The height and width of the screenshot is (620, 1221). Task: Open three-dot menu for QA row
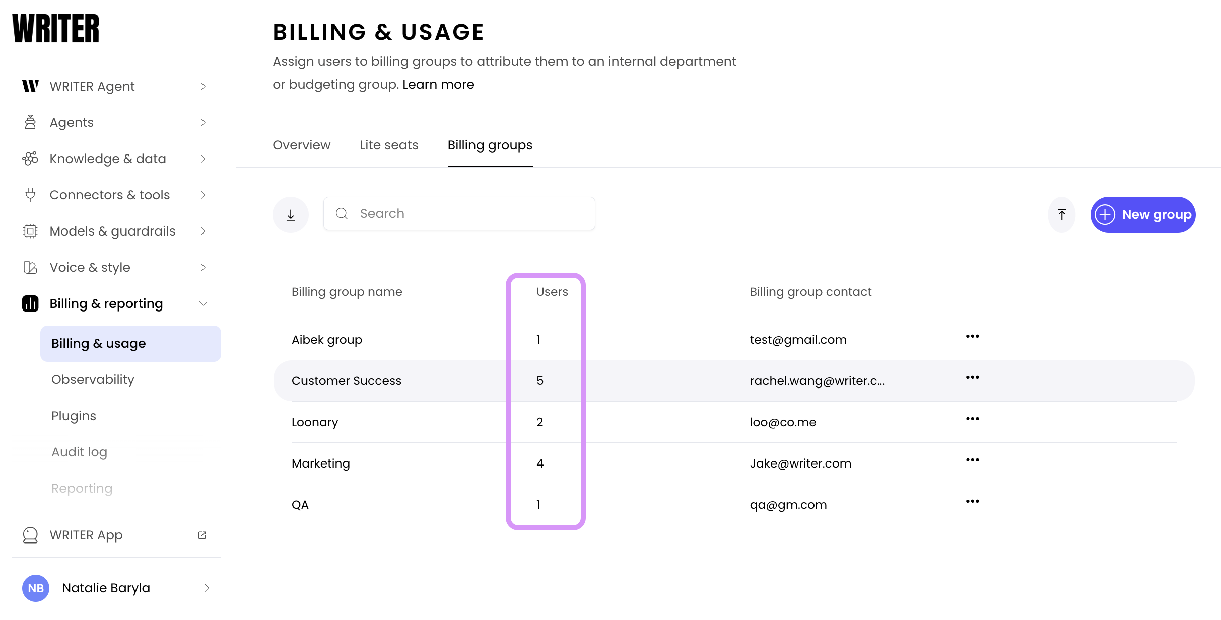(972, 501)
